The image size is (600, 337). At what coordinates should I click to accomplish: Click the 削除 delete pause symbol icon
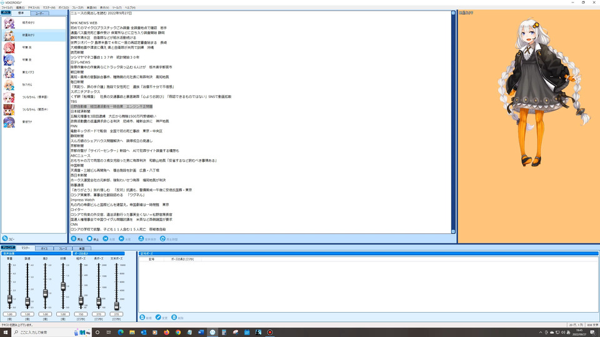click(174, 318)
